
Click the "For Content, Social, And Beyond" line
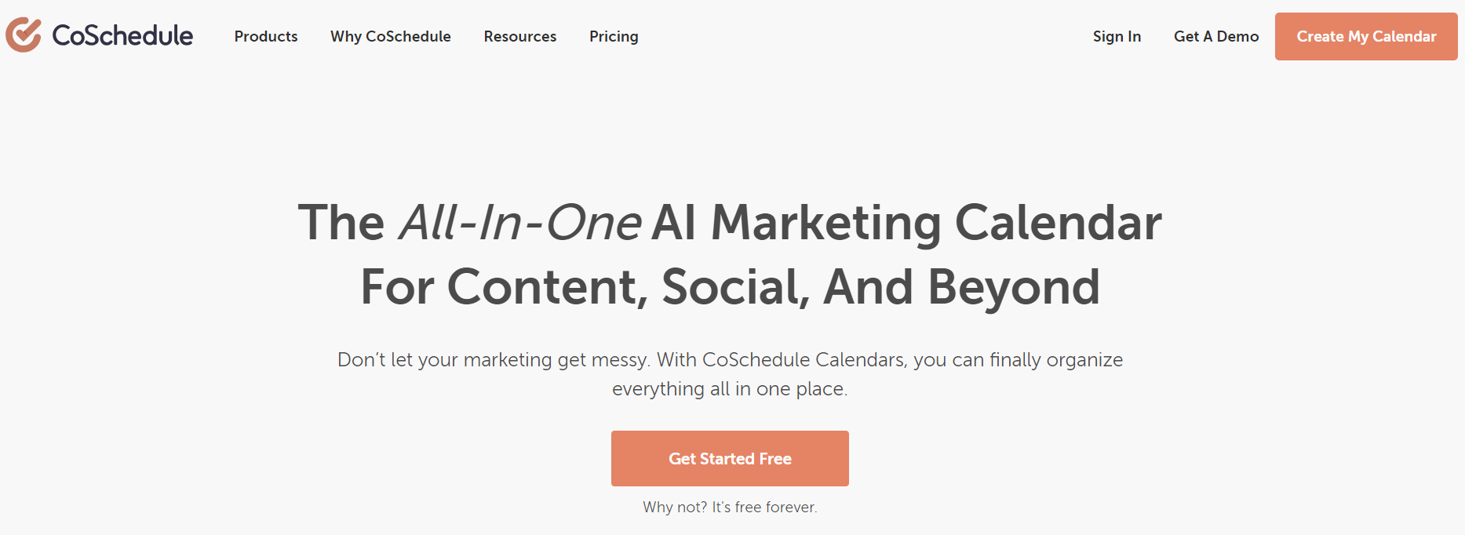730,287
